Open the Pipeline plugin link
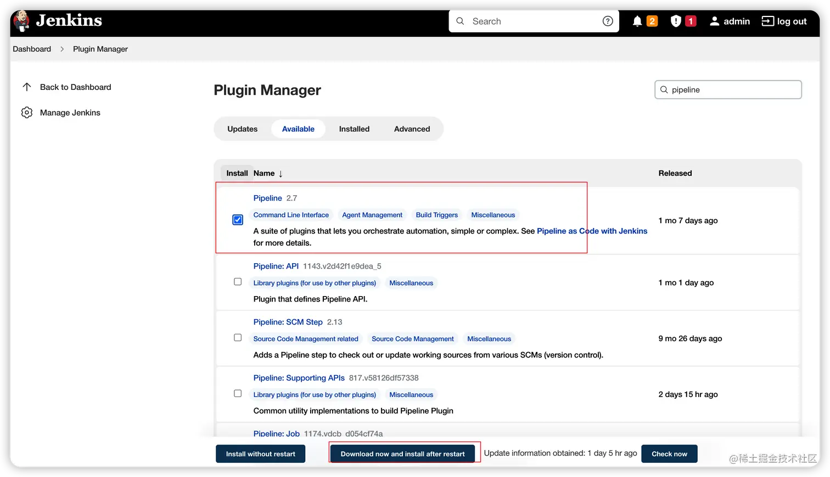Viewport: 830px width, 477px height. [268, 198]
